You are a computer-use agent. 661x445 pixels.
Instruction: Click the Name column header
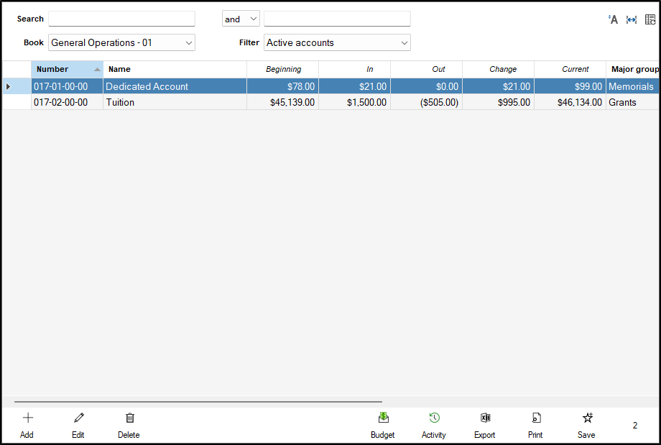pos(172,70)
